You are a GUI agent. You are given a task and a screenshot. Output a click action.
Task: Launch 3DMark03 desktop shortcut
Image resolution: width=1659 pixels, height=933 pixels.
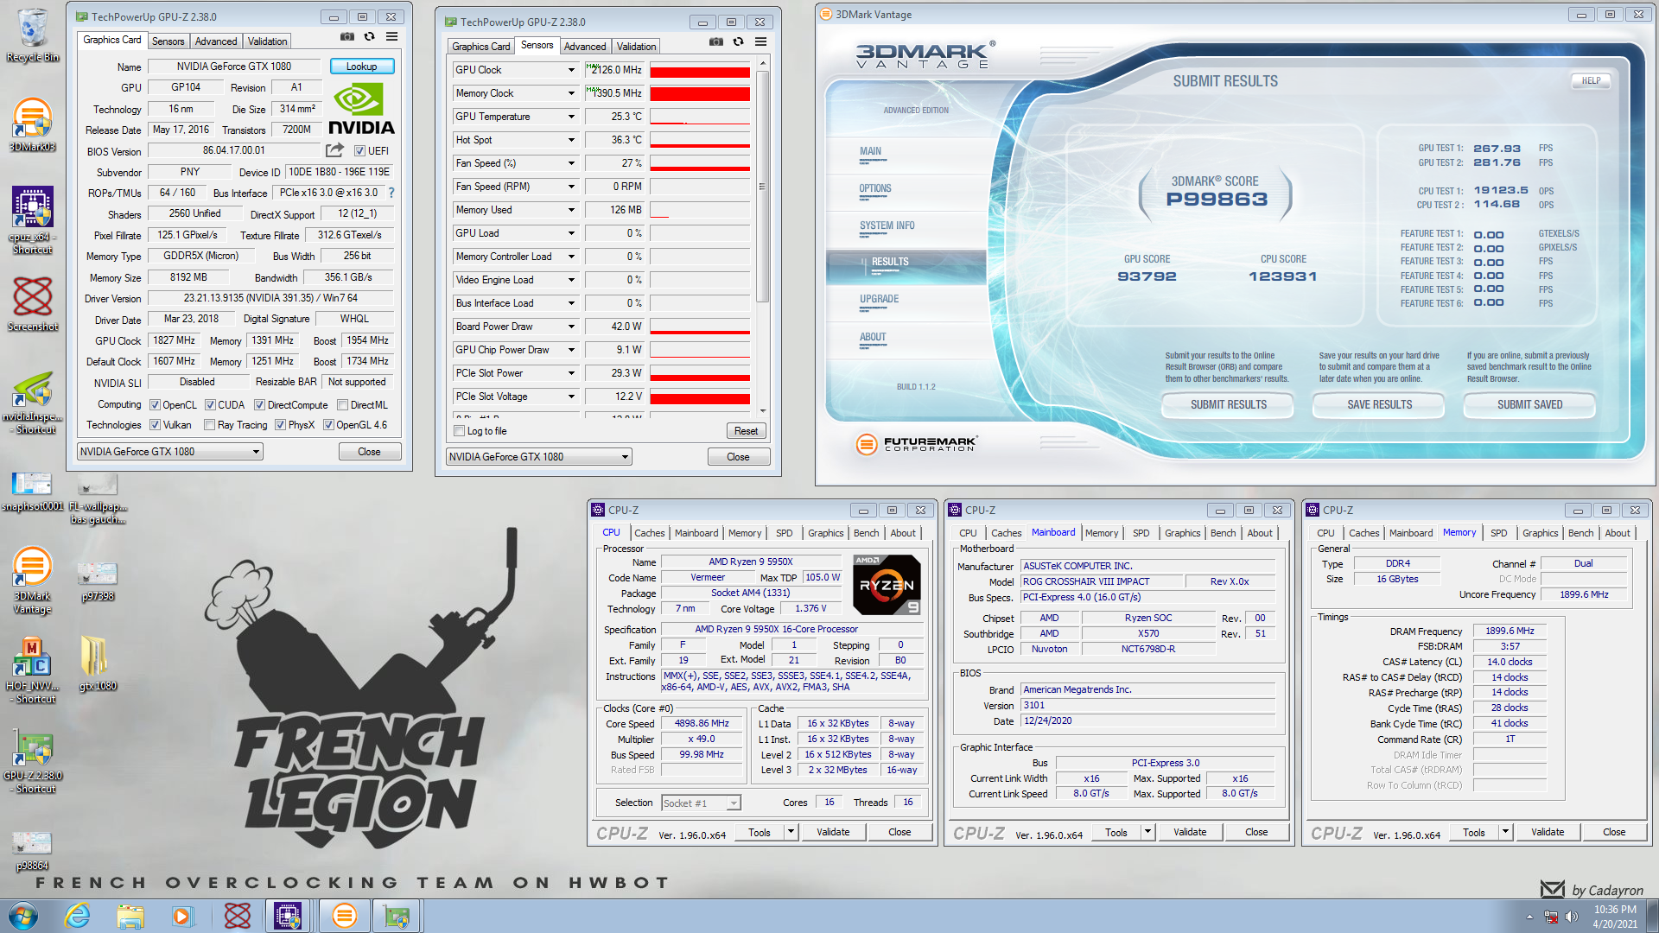pos(32,124)
